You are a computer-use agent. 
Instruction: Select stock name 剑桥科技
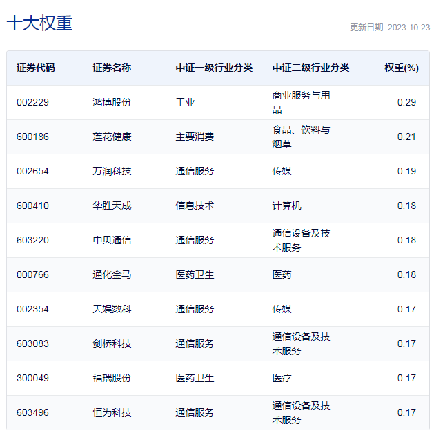112,343
